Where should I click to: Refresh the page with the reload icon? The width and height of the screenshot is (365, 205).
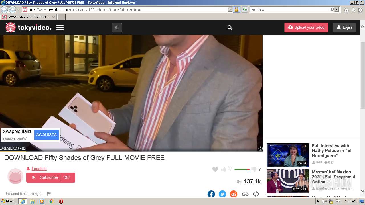pos(244,9)
